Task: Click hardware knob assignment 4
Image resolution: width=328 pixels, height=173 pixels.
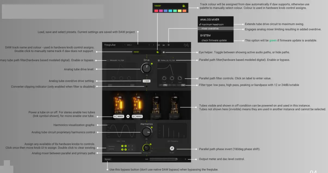Action: tap(126, 149)
